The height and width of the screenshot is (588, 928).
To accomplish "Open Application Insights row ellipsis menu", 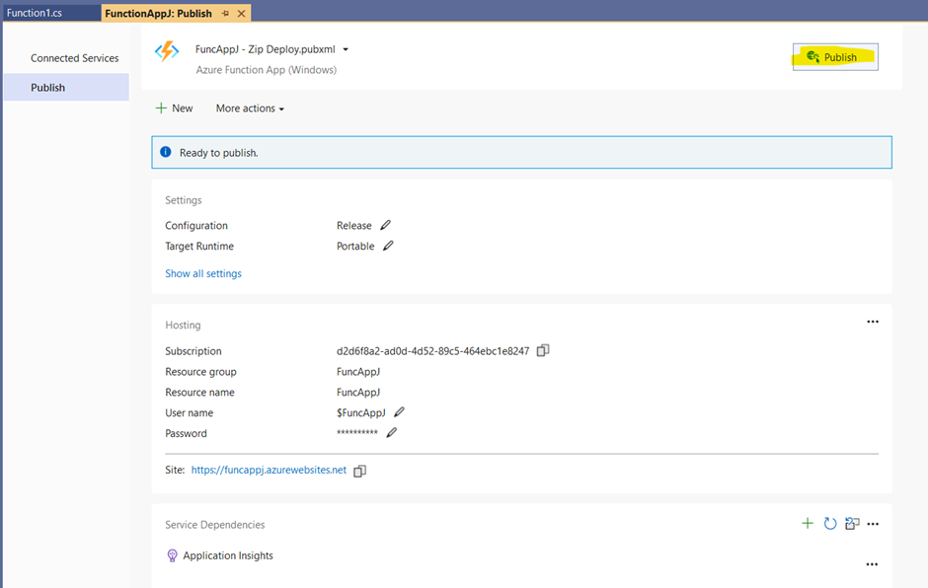I will (872, 564).
